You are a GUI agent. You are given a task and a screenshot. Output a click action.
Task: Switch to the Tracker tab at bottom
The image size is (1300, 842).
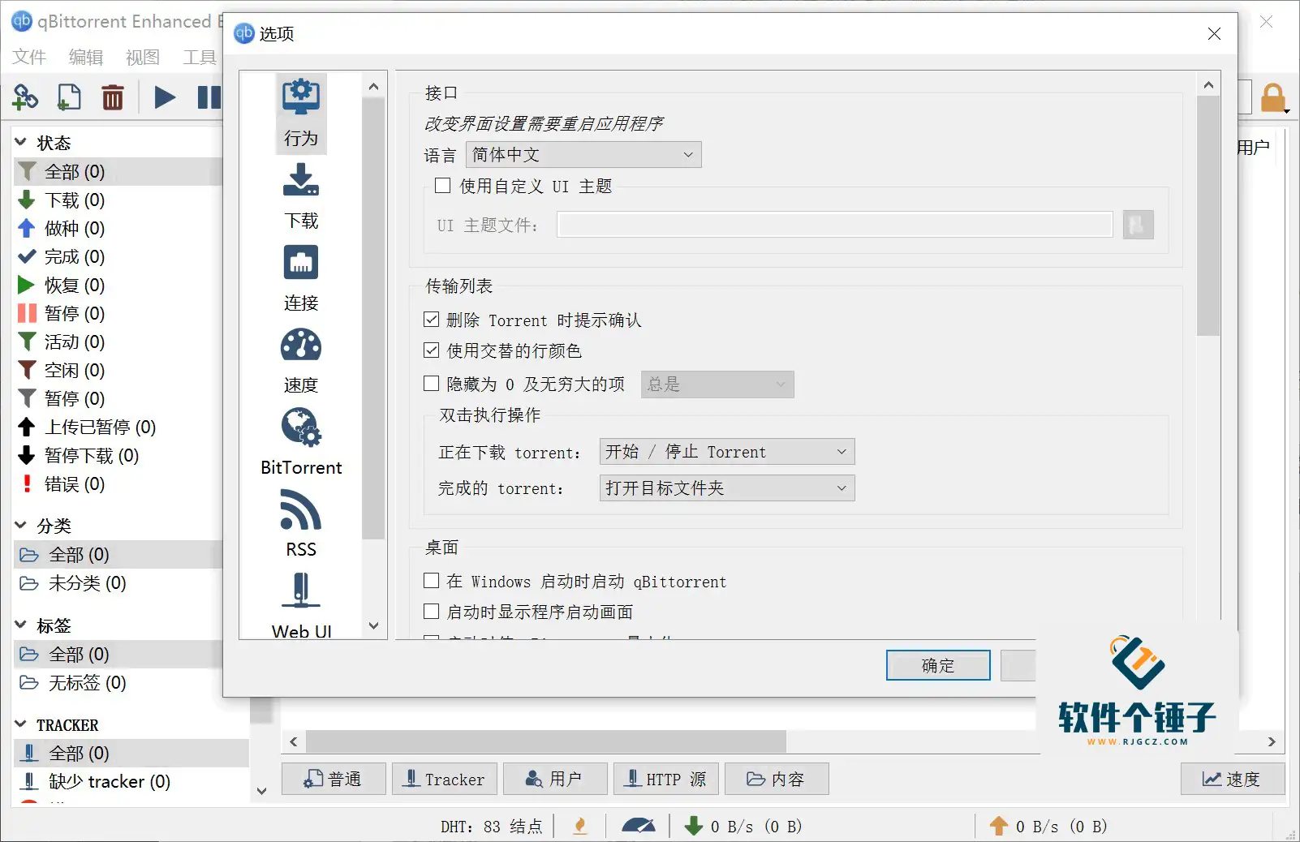tap(444, 779)
